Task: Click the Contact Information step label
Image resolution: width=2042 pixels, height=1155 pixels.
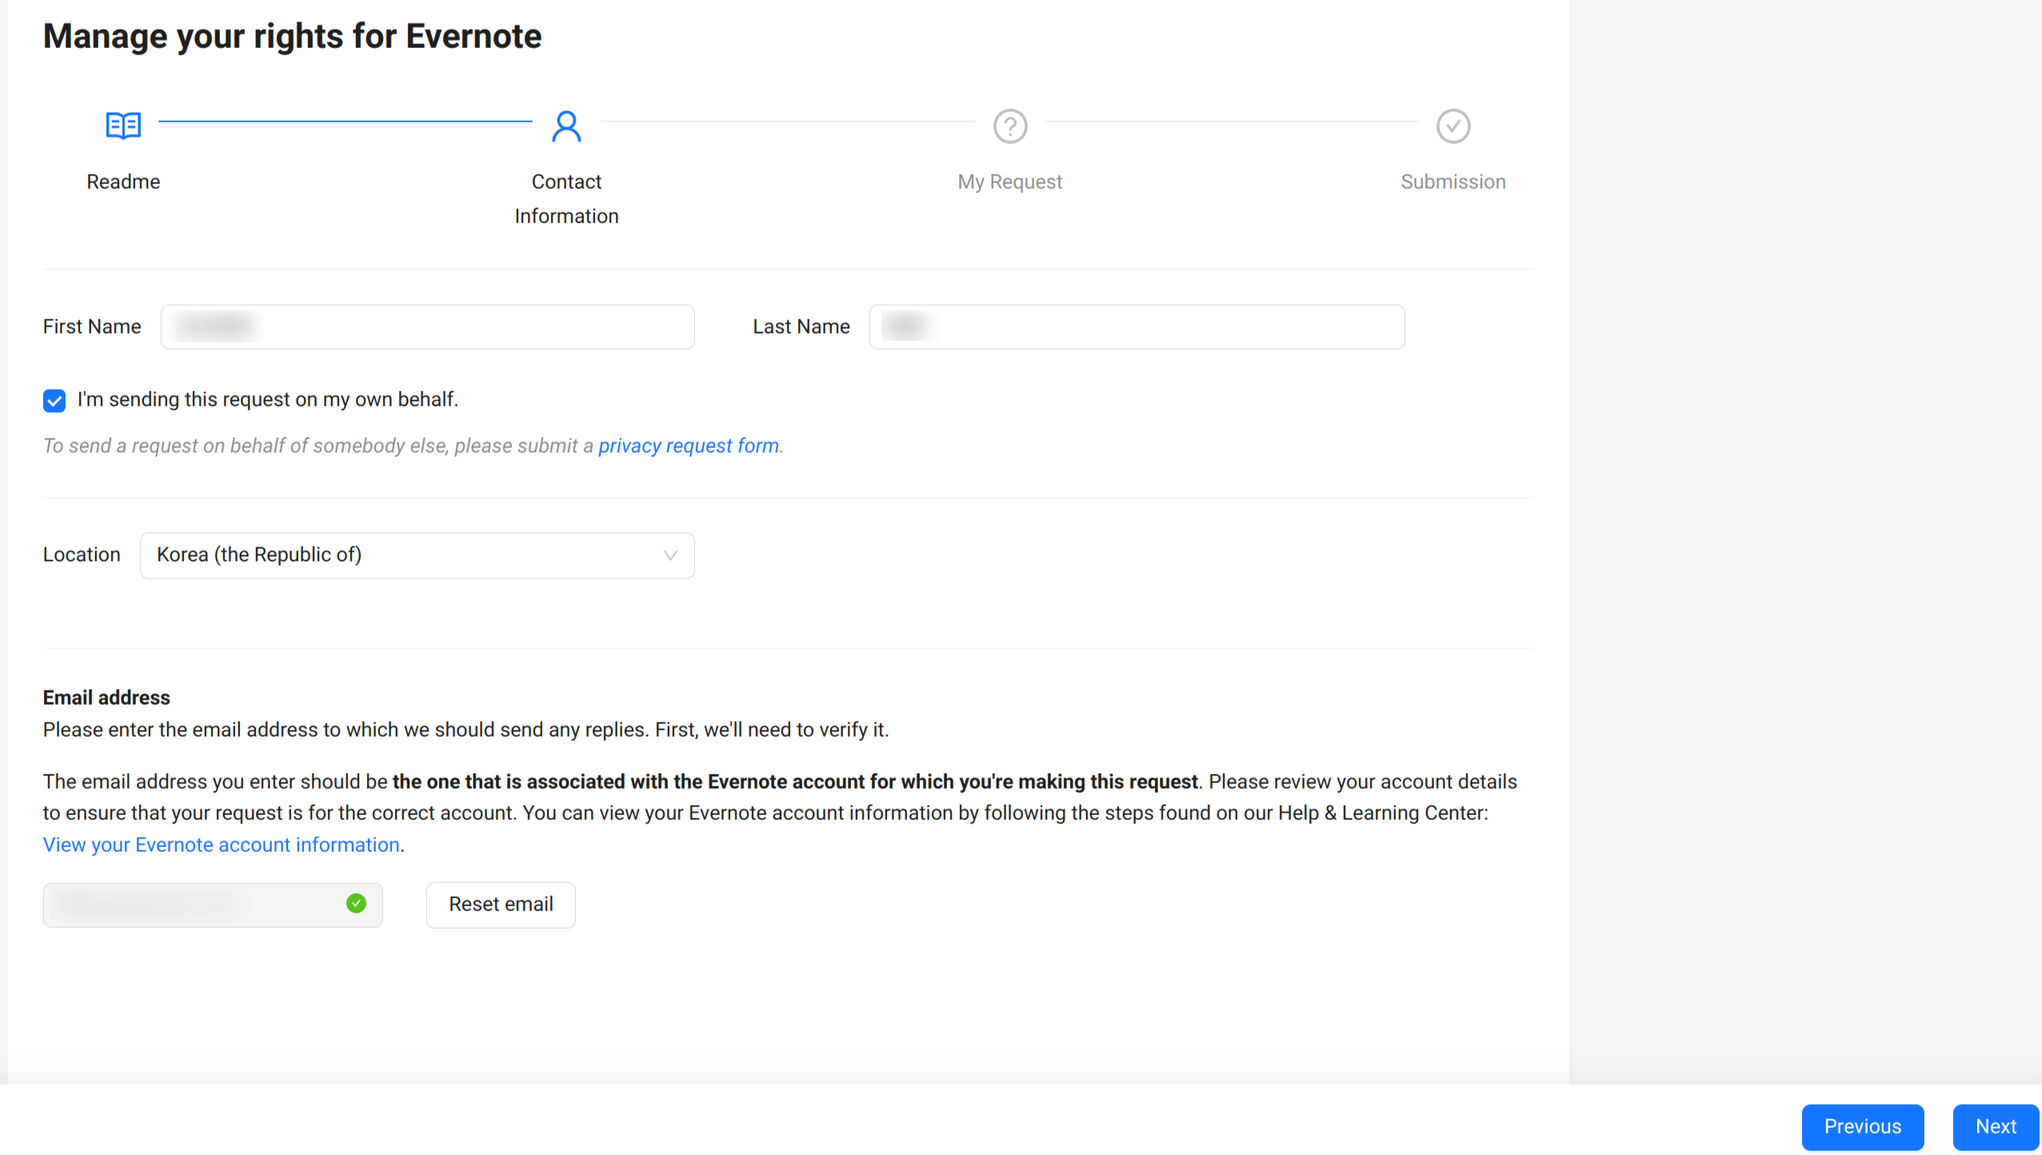Action: tap(566, 198)
